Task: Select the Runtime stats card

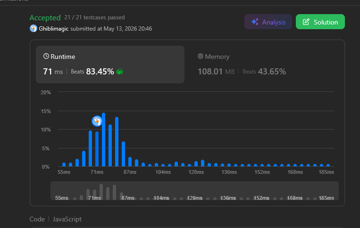Action: coord(110,65)
